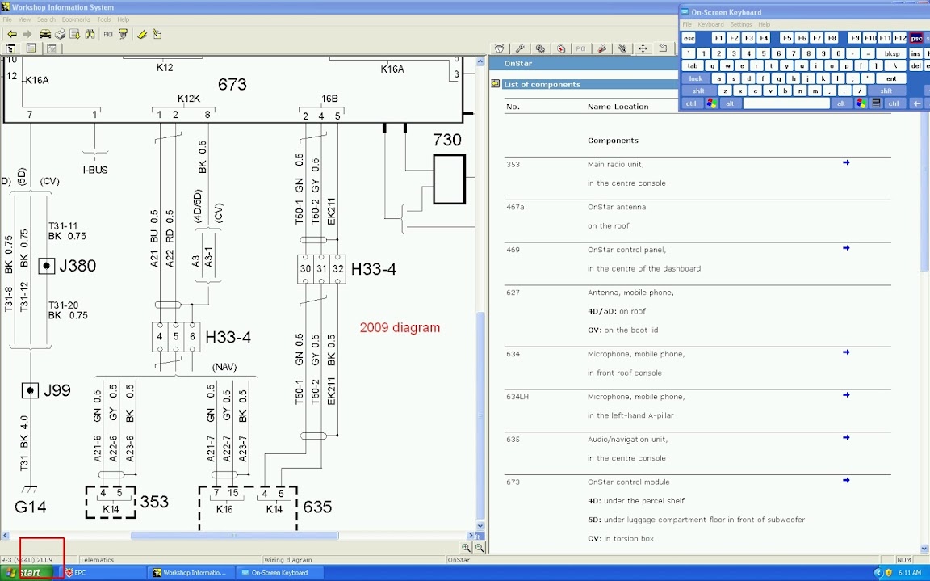Image resolution: width=930 pixels, height=581 pixels.
Task: Toggle the lock key on On-Screen Keyboard
Action: (x=696, y=78)
